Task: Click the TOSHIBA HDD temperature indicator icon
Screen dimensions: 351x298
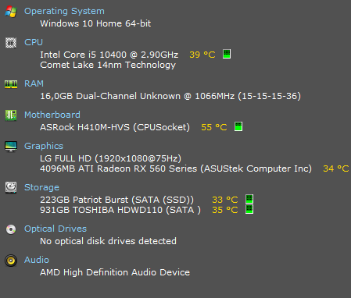Action: point(249,209)
